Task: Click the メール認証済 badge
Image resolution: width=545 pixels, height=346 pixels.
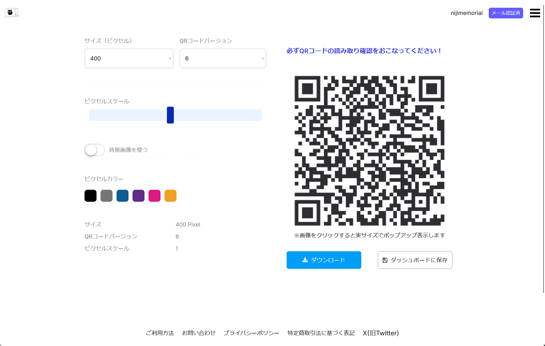Action: [x=506, y=13]
